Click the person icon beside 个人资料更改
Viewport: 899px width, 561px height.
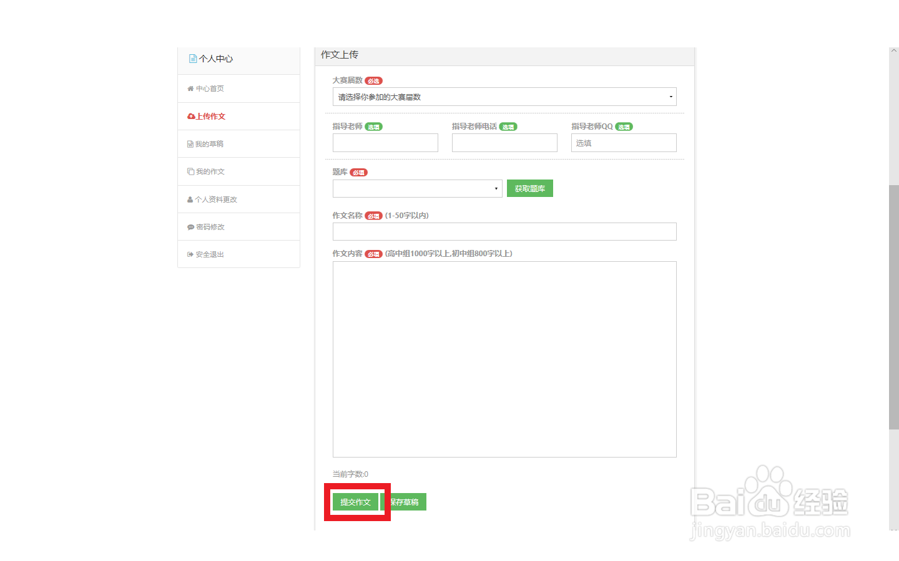(x=190, y=199)
